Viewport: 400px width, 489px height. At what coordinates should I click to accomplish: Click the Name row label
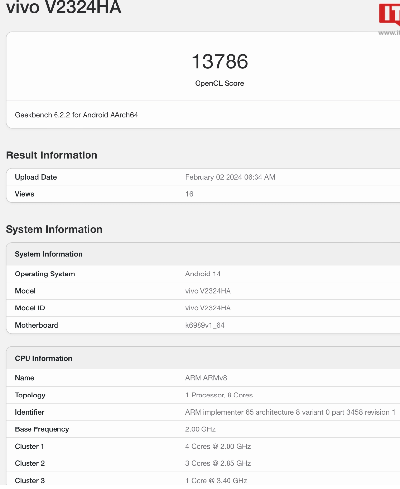coord(25,378)
